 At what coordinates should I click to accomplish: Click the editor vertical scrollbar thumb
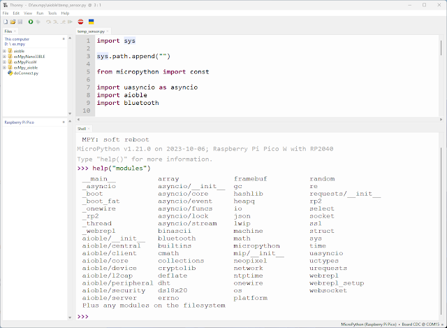pyautogui.click(x=441, y=48)
